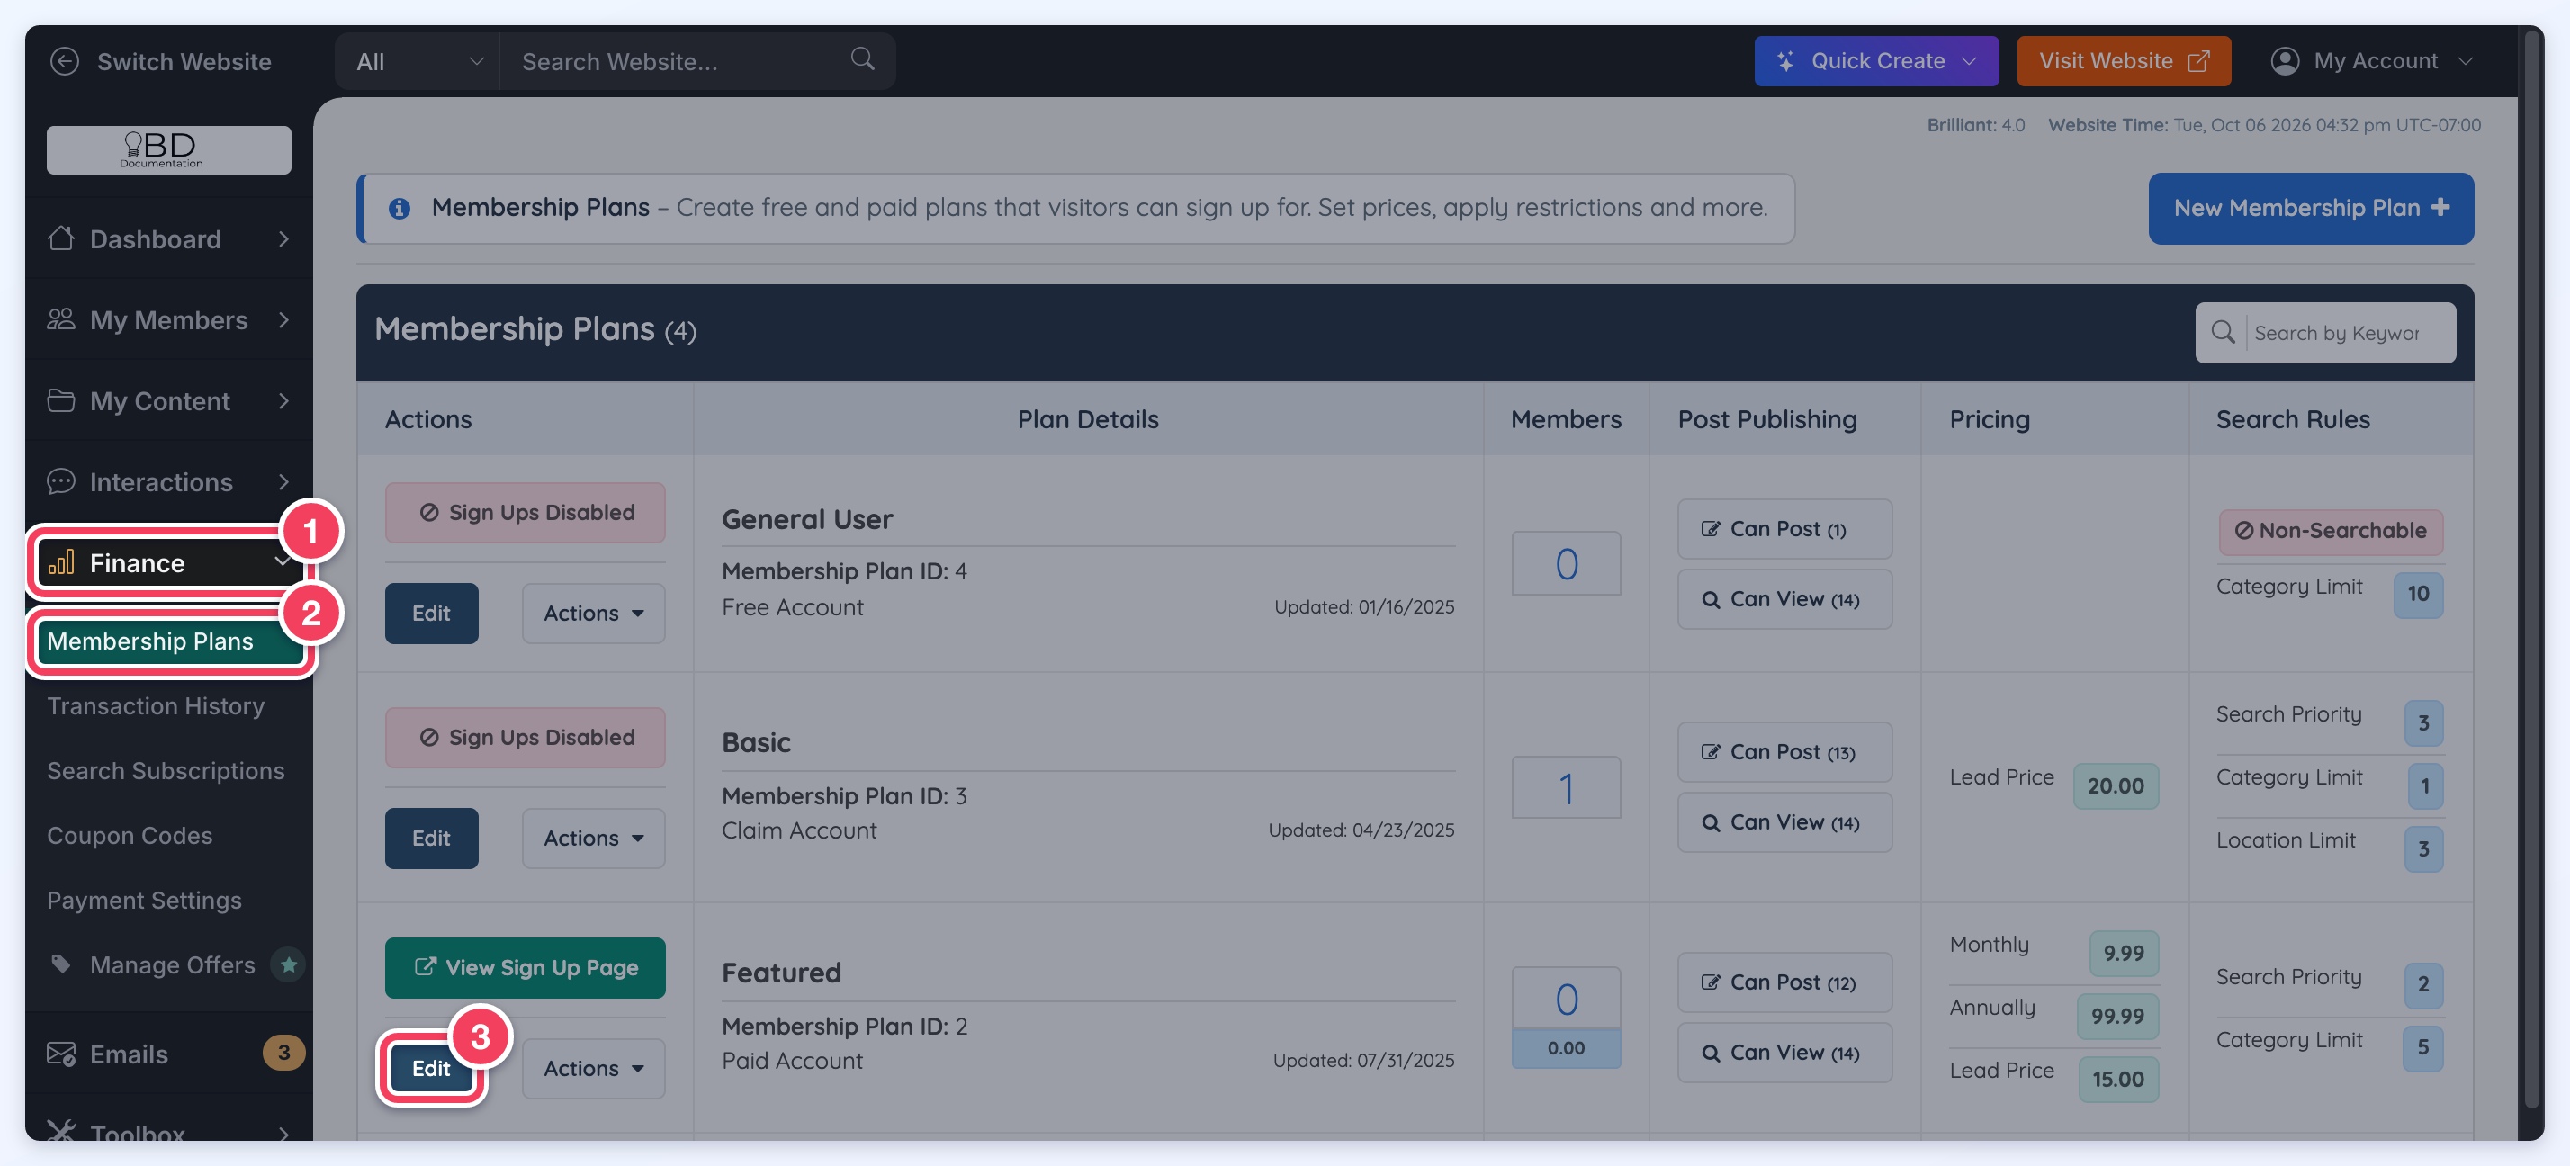Image resolution: width=2570 pixels, height=1166 pixels.
Task: Click the Emails envelope icon
Action: tap(61, 1054)
